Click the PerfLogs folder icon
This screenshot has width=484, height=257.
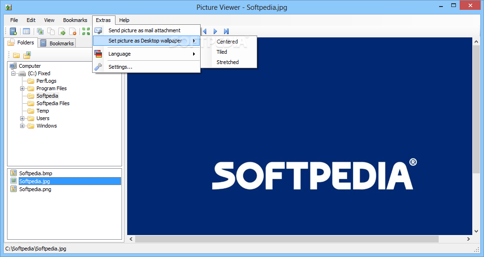click(x=31, y=81)
